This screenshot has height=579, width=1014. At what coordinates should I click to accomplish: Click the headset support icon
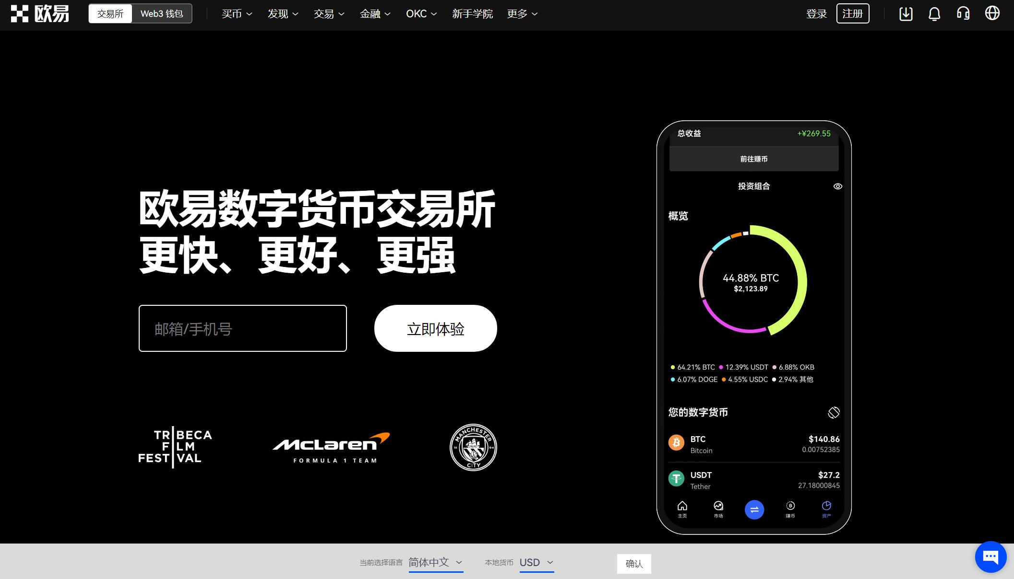point(965,14)
